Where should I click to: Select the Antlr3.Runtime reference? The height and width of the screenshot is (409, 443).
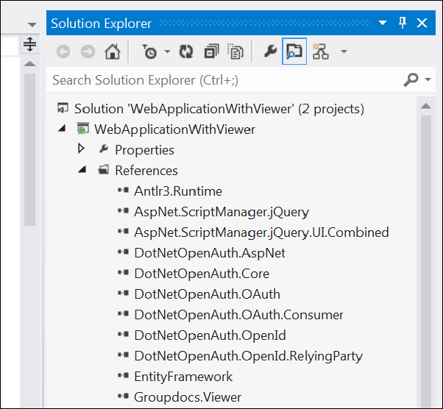click(178, 191)
